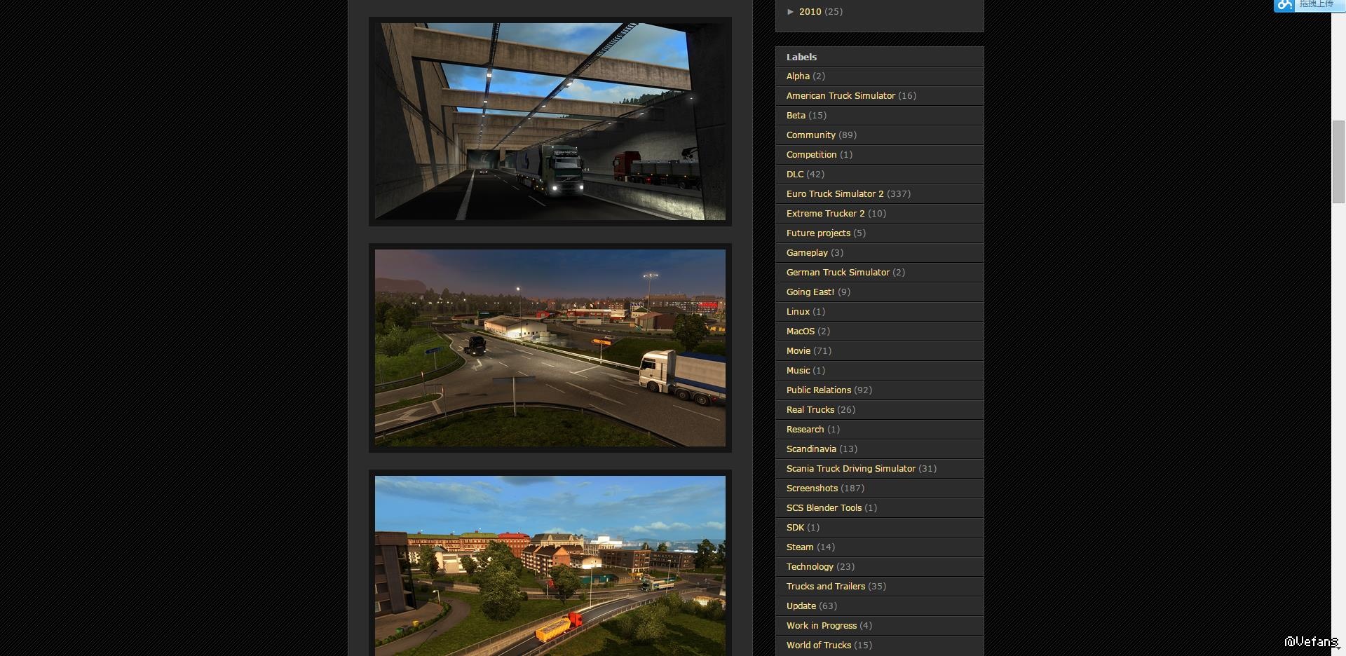1346x656 pixels.
Task: Open the Public Relations label
Action: pos(819,390)
